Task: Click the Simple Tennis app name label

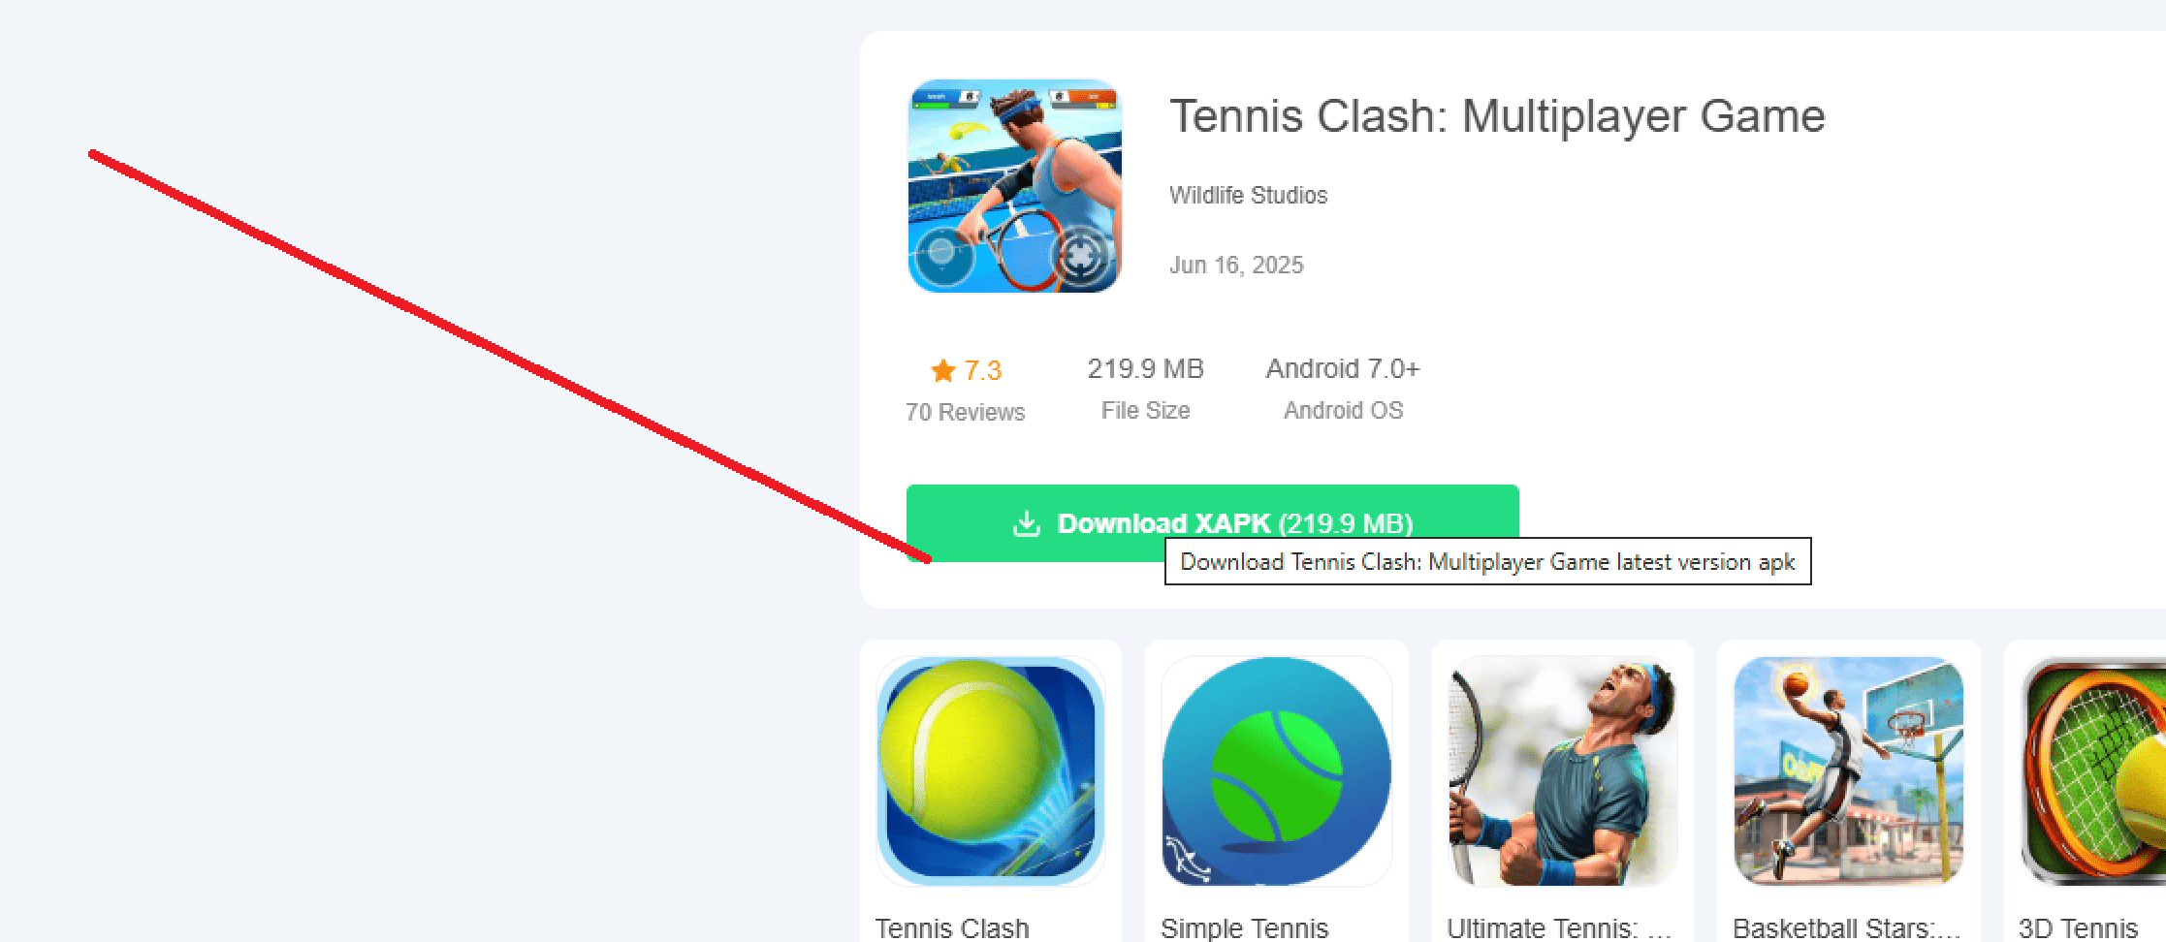Action: (1245, 927)
